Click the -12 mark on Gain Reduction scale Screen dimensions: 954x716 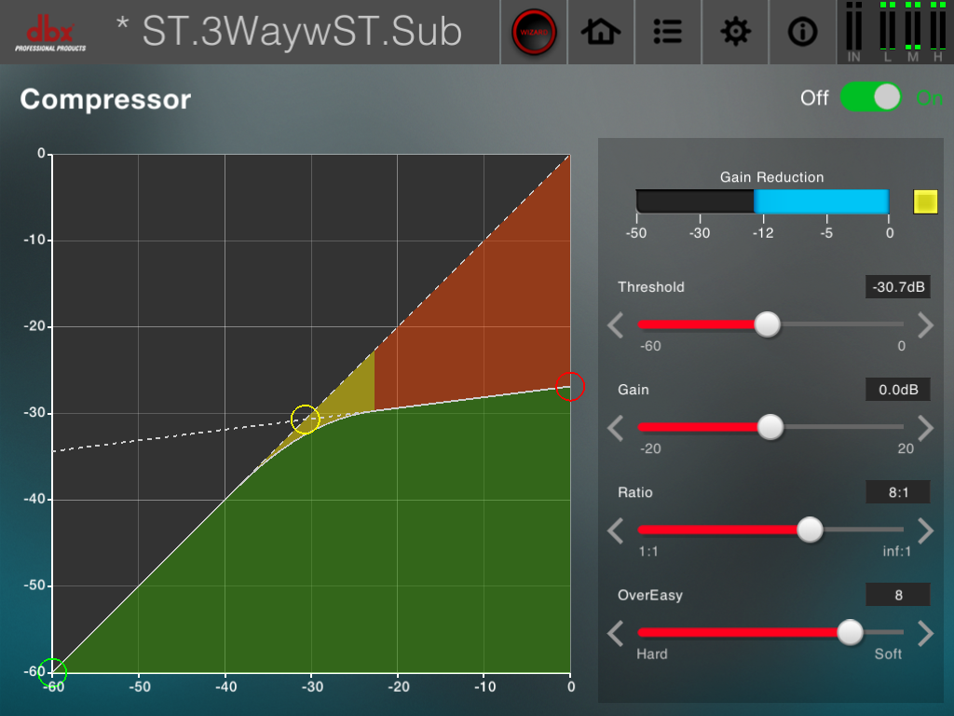pyautogui.click(x=763, y=233)
